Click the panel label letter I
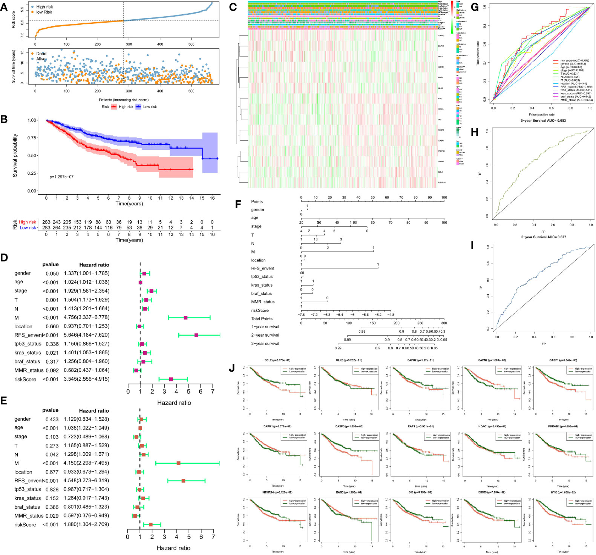596x555 pixels. (x=472, y=246)
